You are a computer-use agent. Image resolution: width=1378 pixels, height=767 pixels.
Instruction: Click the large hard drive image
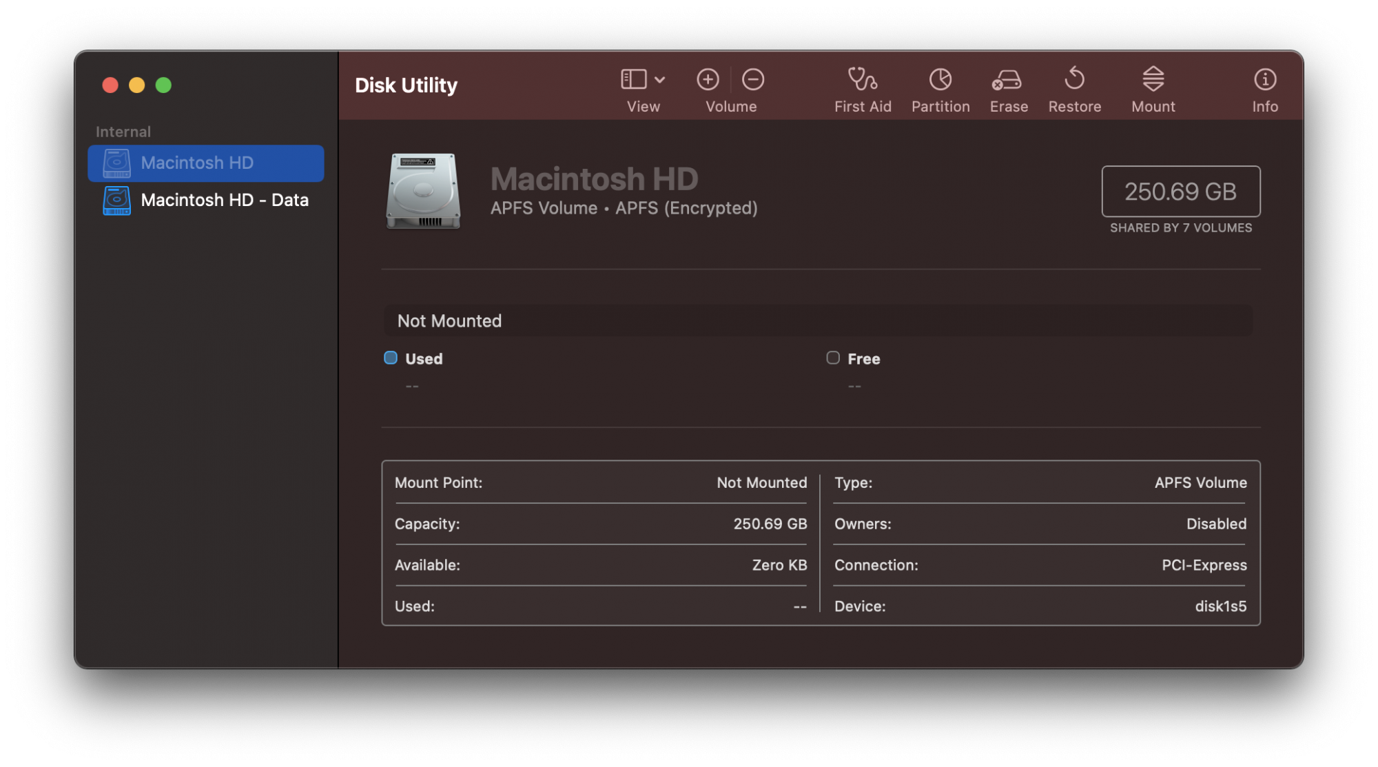coord(423,192)
